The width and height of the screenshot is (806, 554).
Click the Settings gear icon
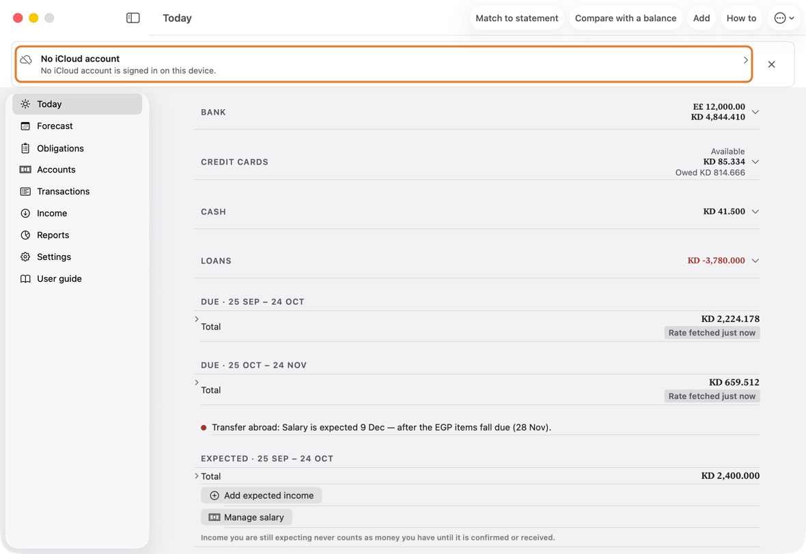coord(25,257)
